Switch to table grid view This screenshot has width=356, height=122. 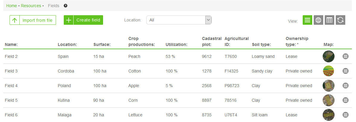(x=329, y=20)
